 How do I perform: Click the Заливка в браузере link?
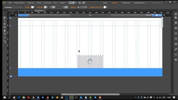click(96, 7)
